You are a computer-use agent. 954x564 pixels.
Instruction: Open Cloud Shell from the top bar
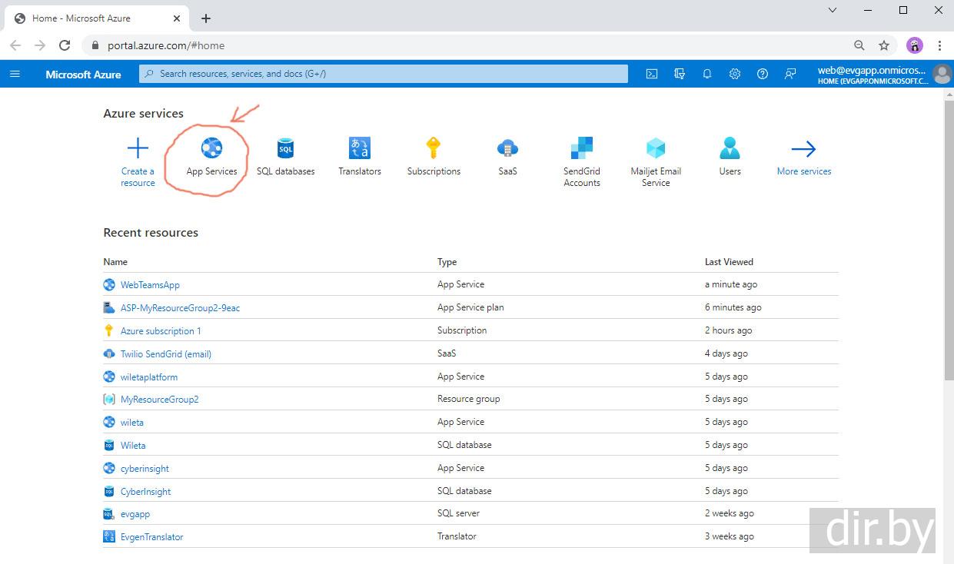pos(651,74)
